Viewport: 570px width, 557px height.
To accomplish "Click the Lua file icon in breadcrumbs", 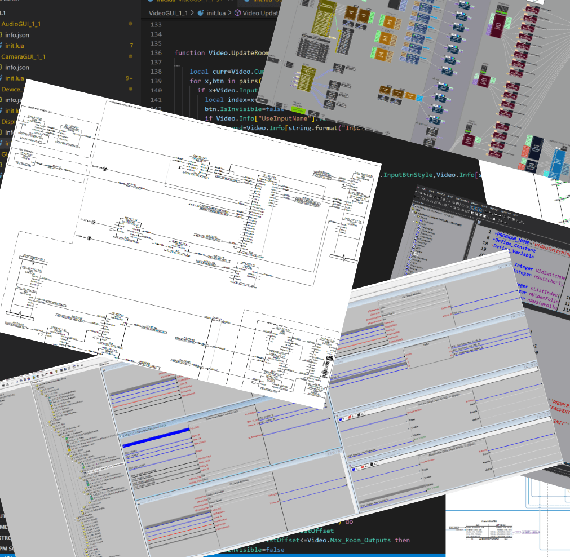I will tap(201, 13).
